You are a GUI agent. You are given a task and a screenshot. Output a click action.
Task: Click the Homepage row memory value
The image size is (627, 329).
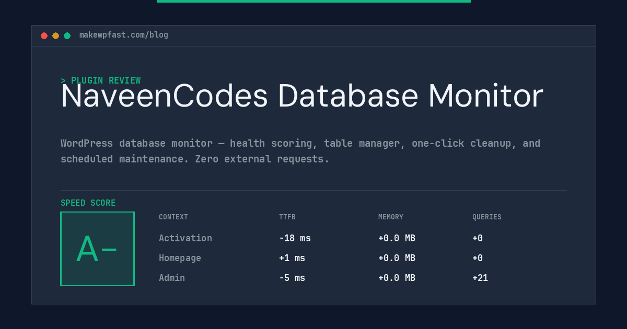[397, 258]
